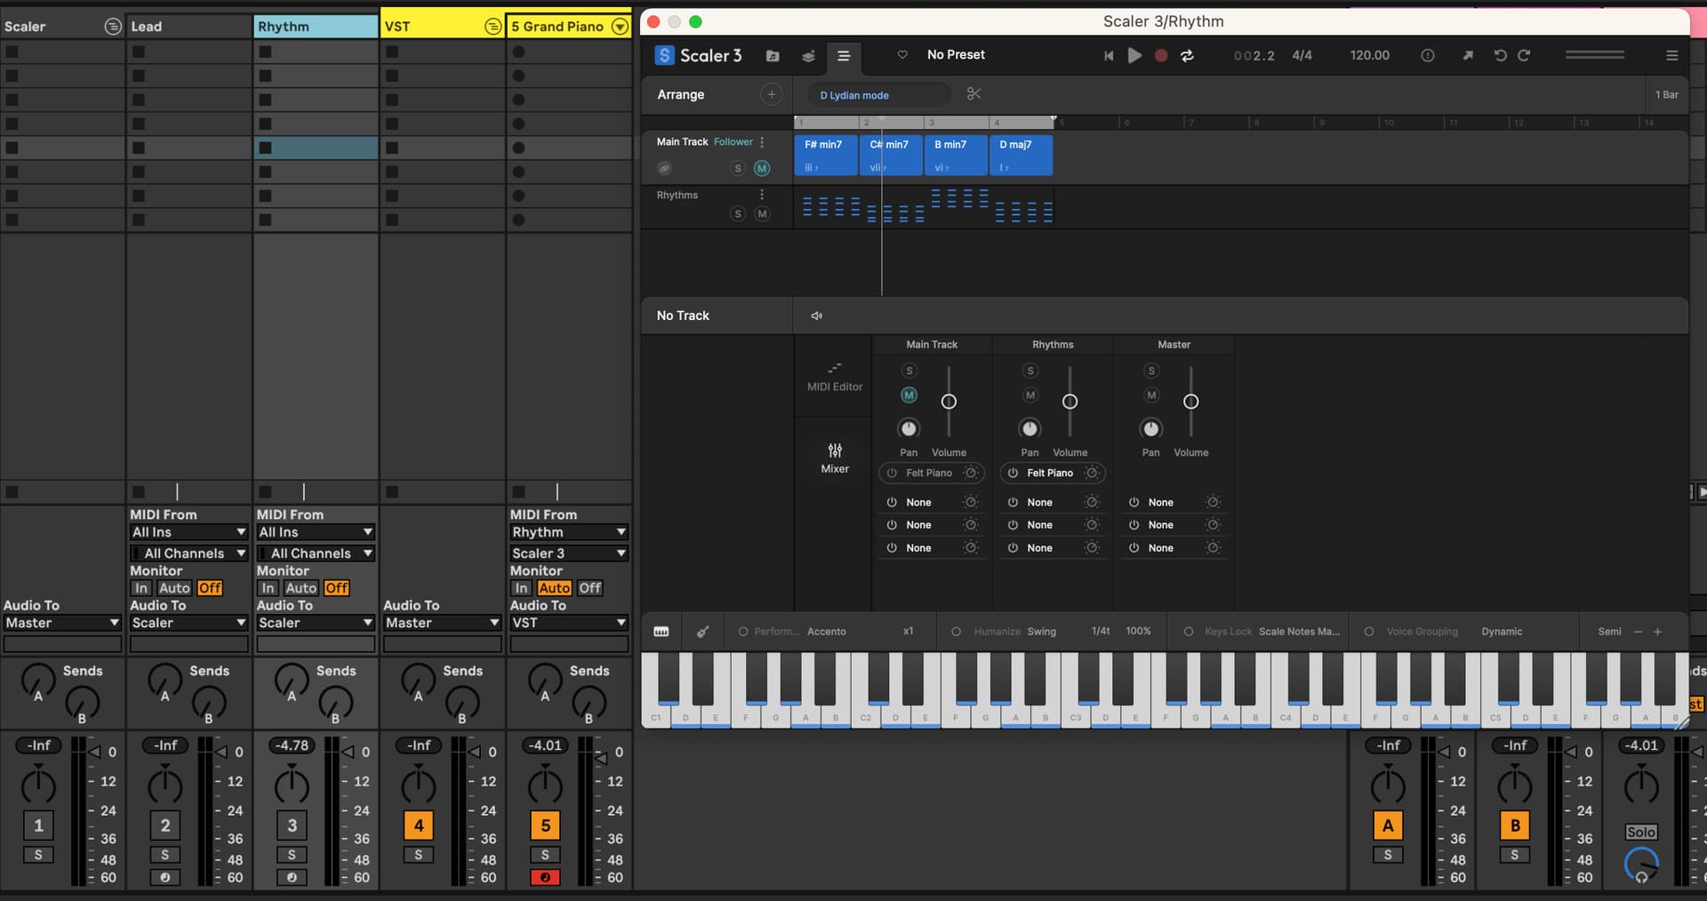Arm the Scaler record button

point(1160,55)
